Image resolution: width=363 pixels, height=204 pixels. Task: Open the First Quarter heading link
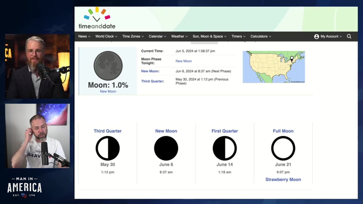[x=225, y=131]
